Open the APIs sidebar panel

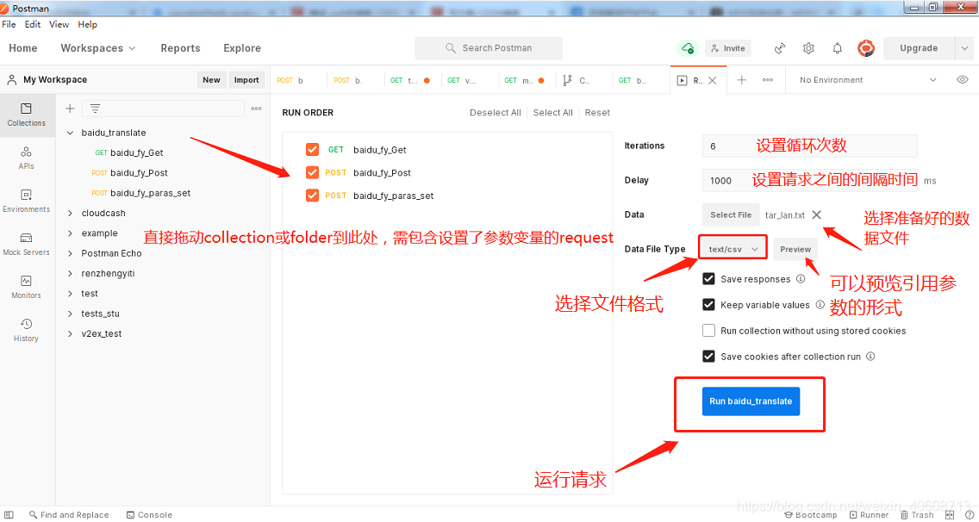pyautogui.click(x=26, y=158)
